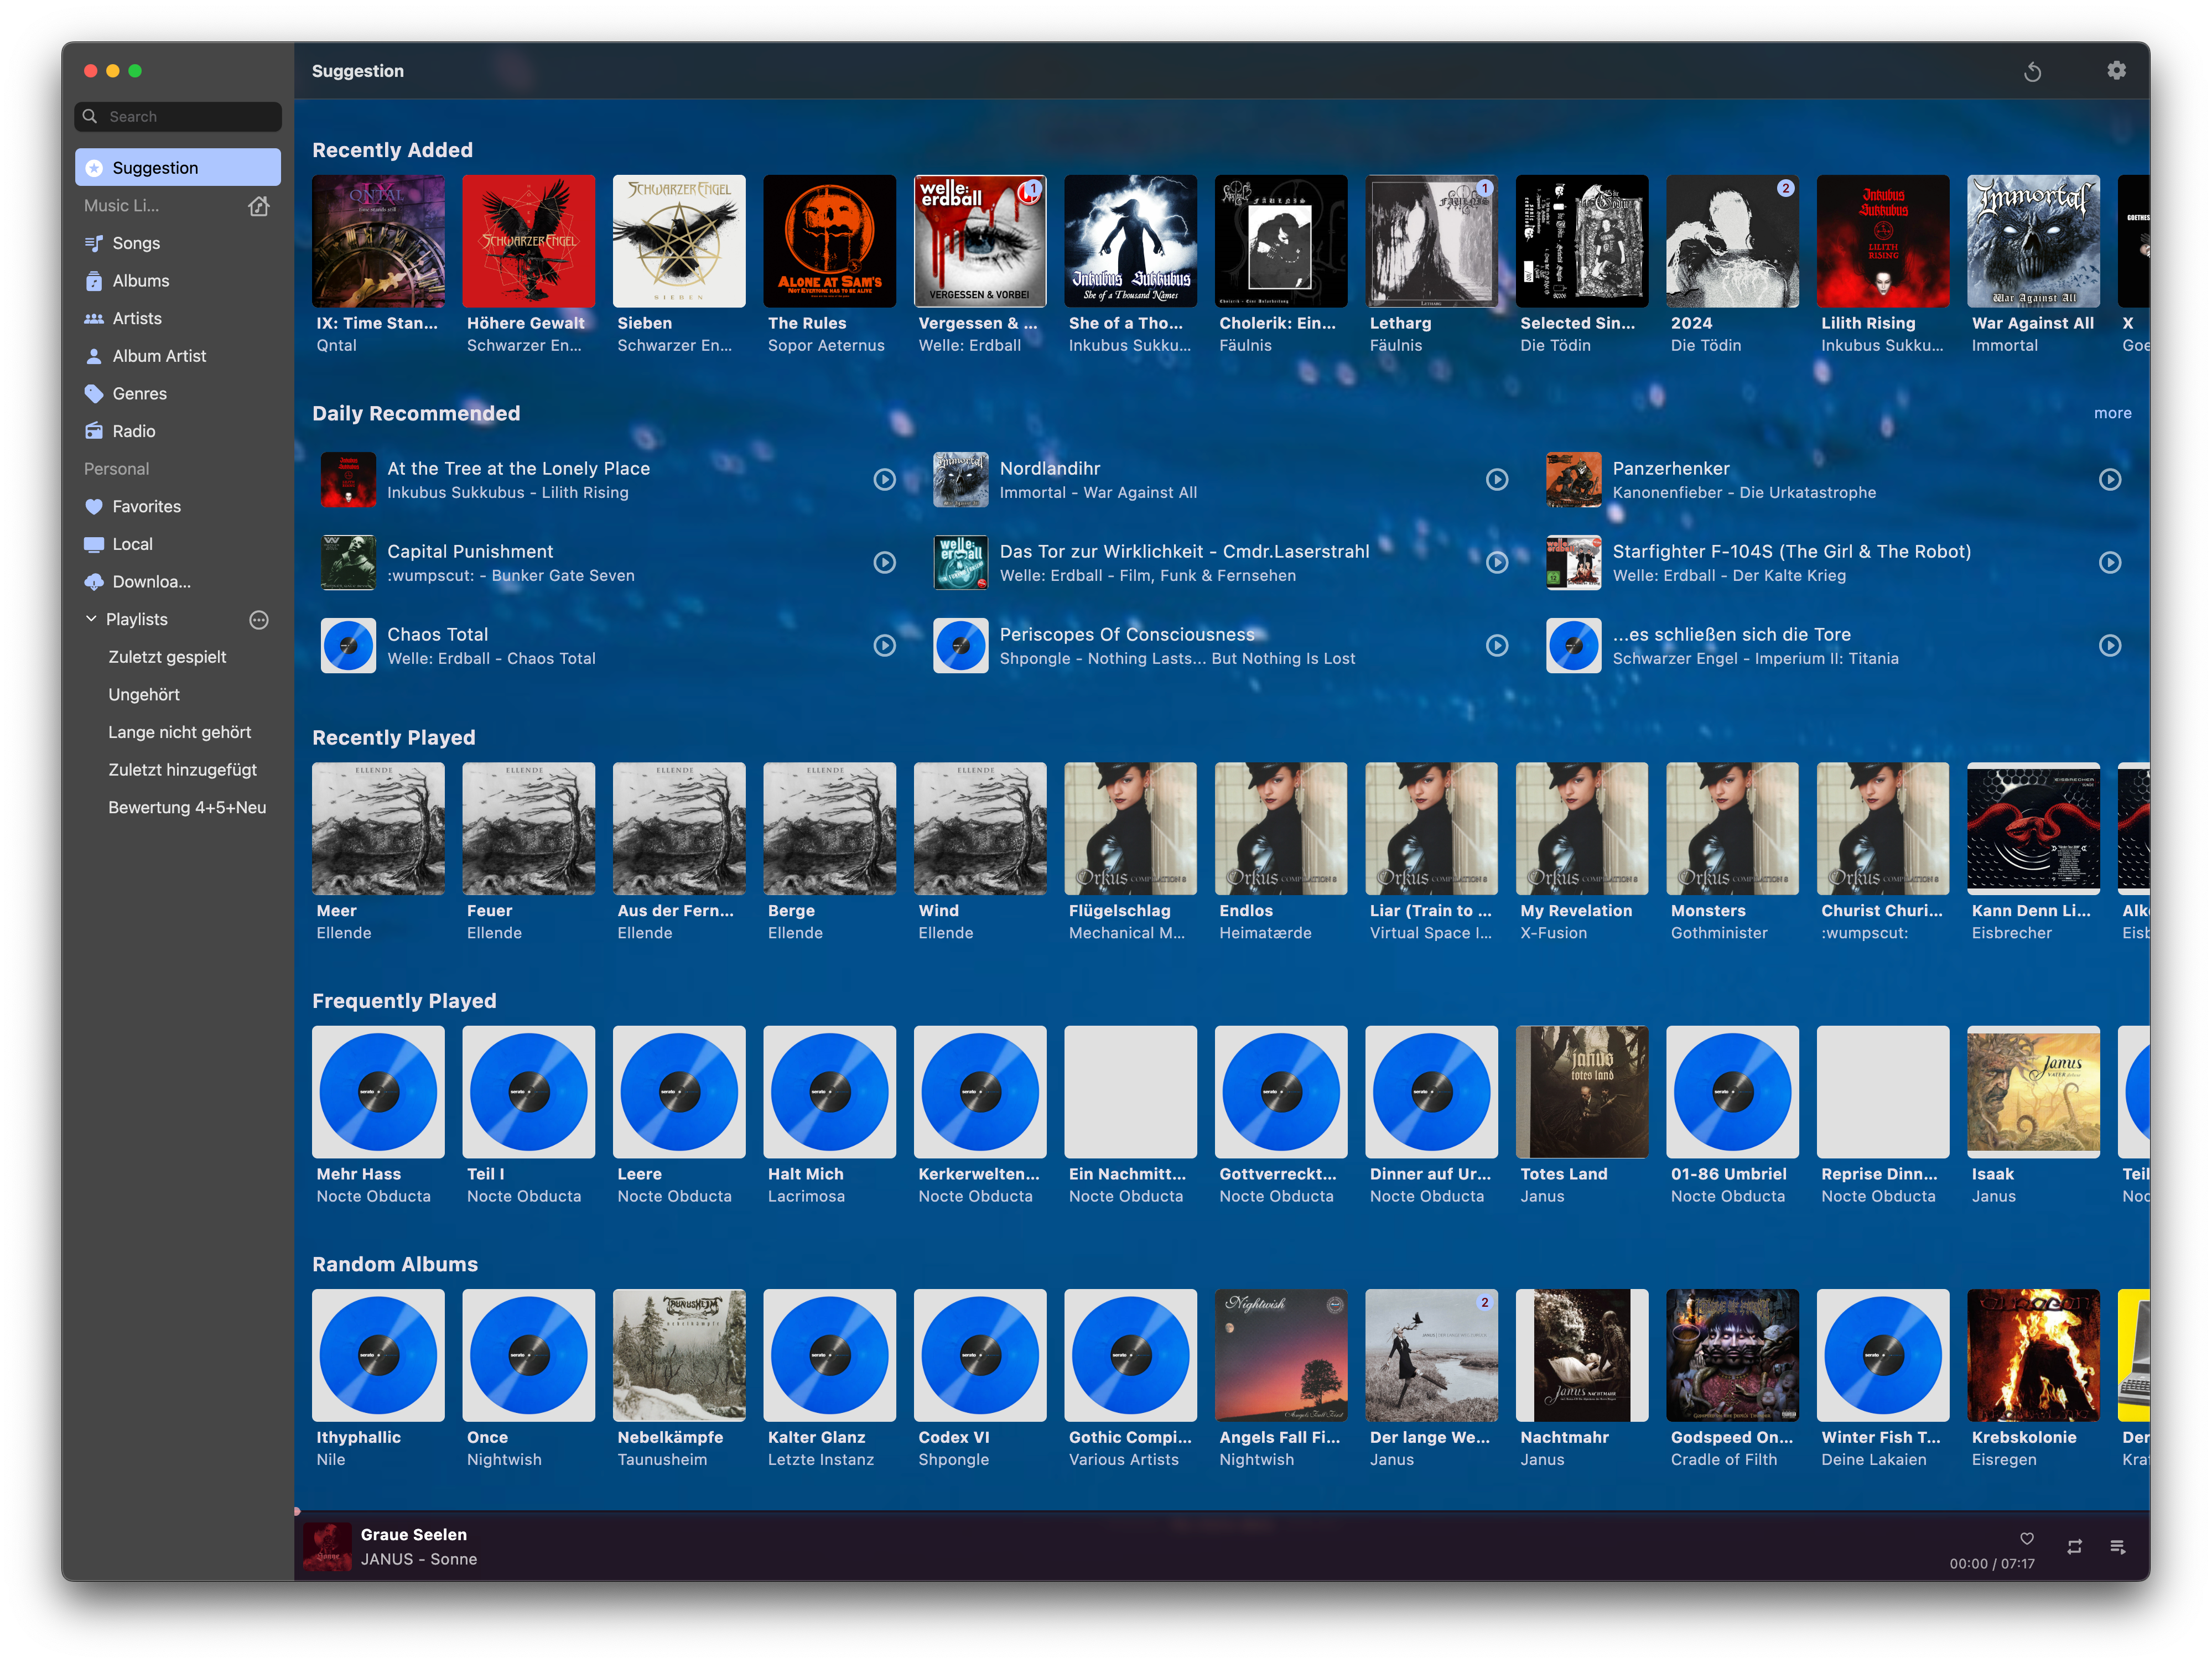The image size is (2212, 1663).
Task: Open the Radio sidebar item
Action: (x=133, y=431)
